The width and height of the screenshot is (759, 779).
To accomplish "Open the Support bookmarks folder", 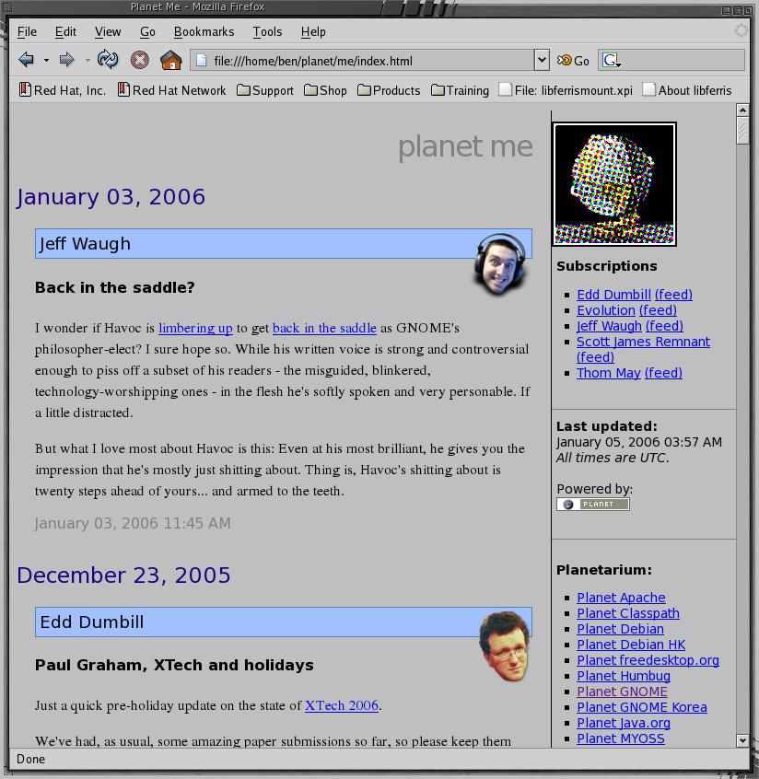I will pos(265,90).
